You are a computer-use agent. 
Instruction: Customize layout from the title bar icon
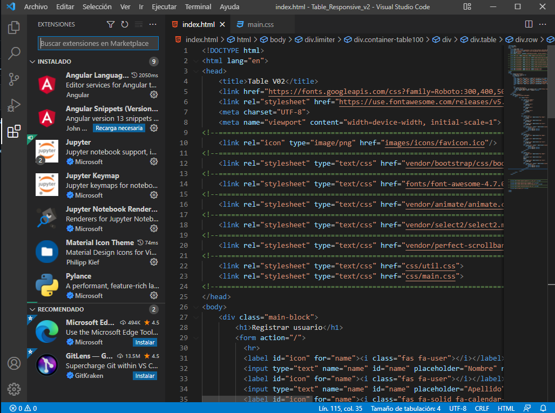(x=467, y=6)
